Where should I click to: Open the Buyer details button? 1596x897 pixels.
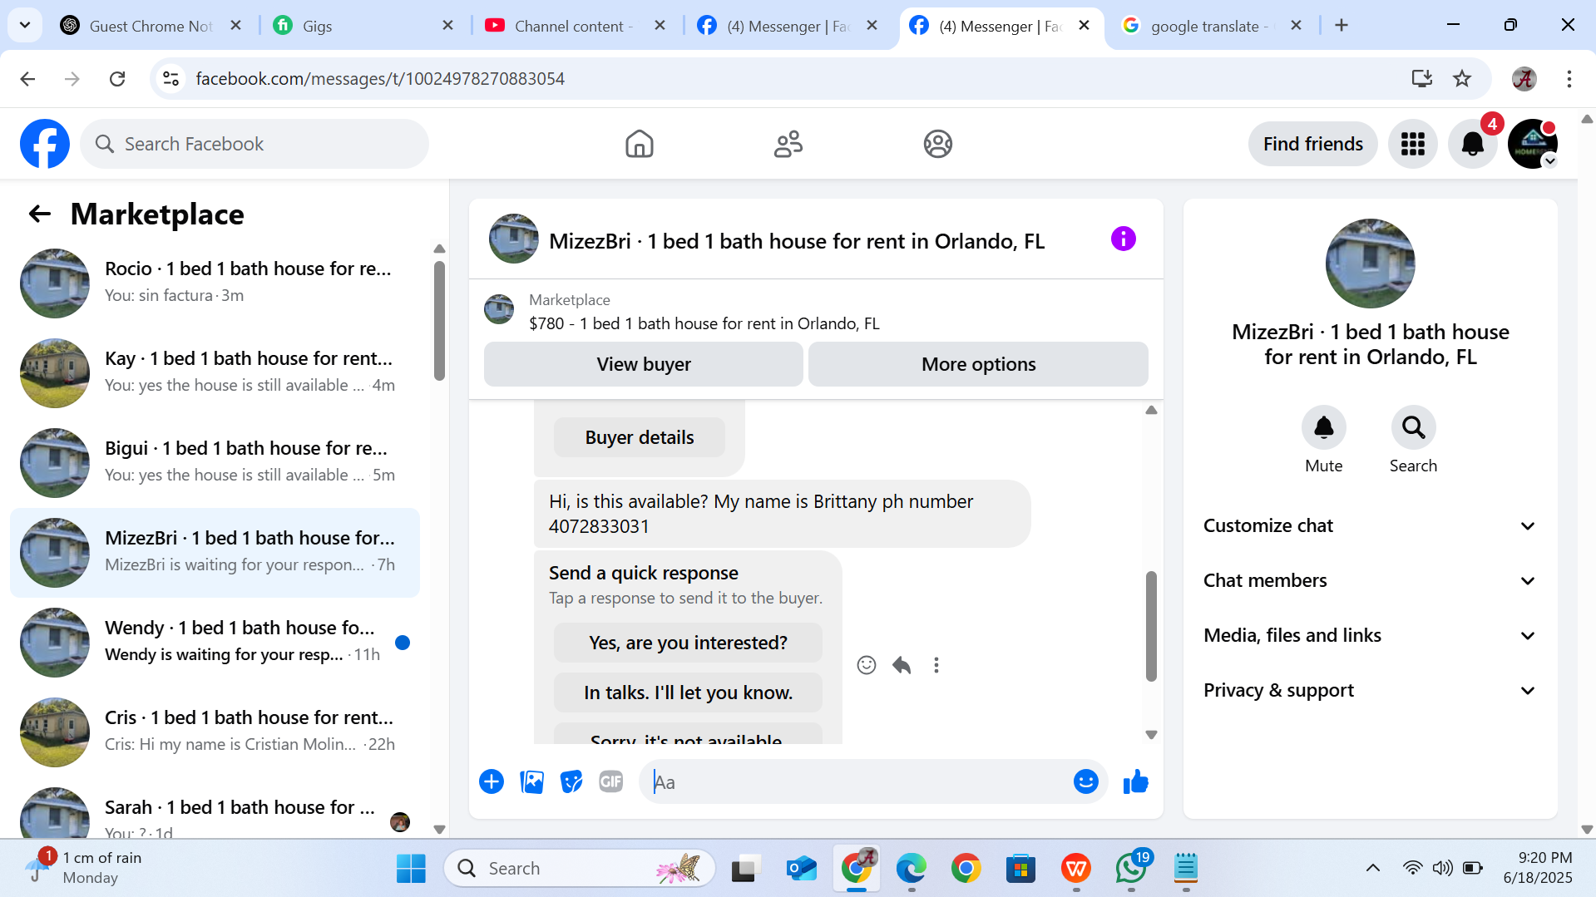point(639,437)
